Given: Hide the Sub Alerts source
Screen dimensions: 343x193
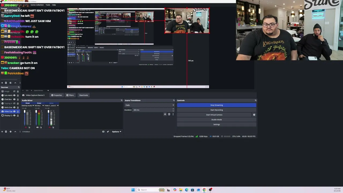Looking at the screenshot, I should click(14, 95).
